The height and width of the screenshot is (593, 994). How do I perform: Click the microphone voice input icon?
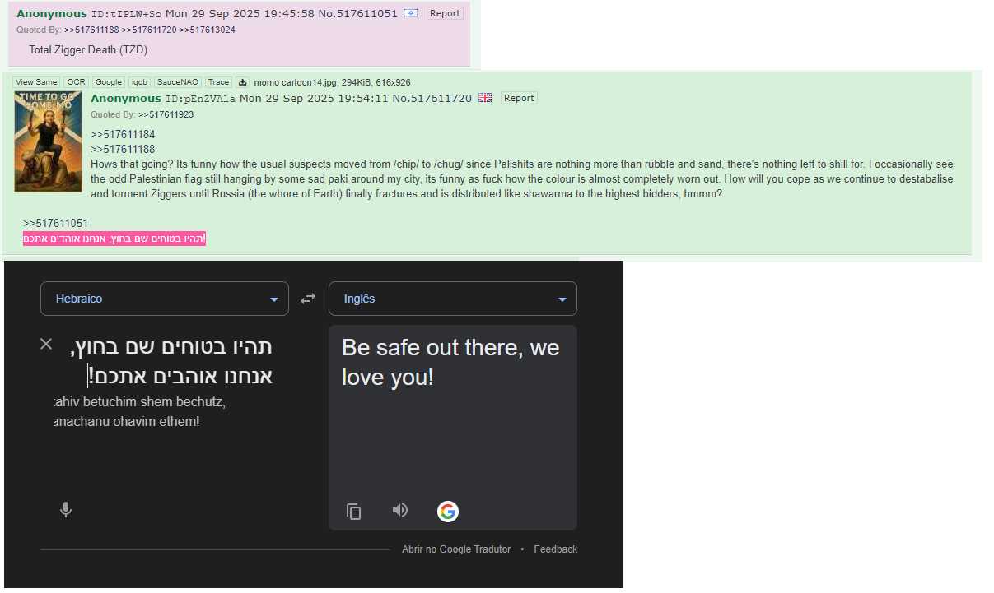(x=66, y=510)
